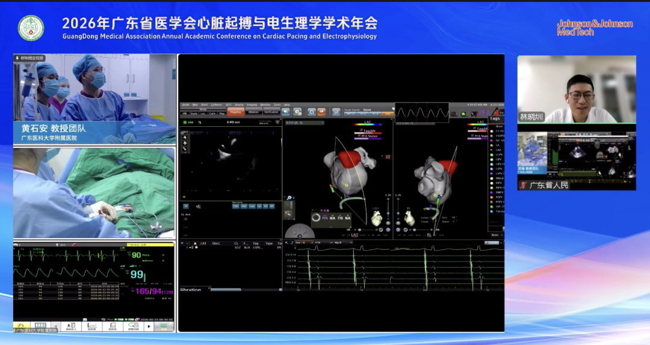Click the right arrow on patient monitor bar
This screenshot has width=650, height=345.
click(149, 326)
